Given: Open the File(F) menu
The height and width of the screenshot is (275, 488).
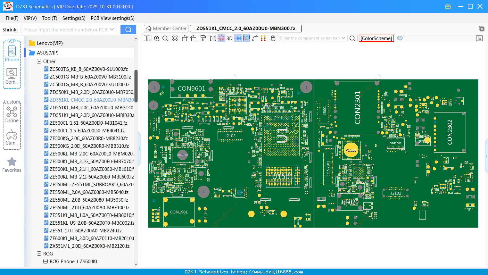Looking at the screenshot, I should point(12,18).
